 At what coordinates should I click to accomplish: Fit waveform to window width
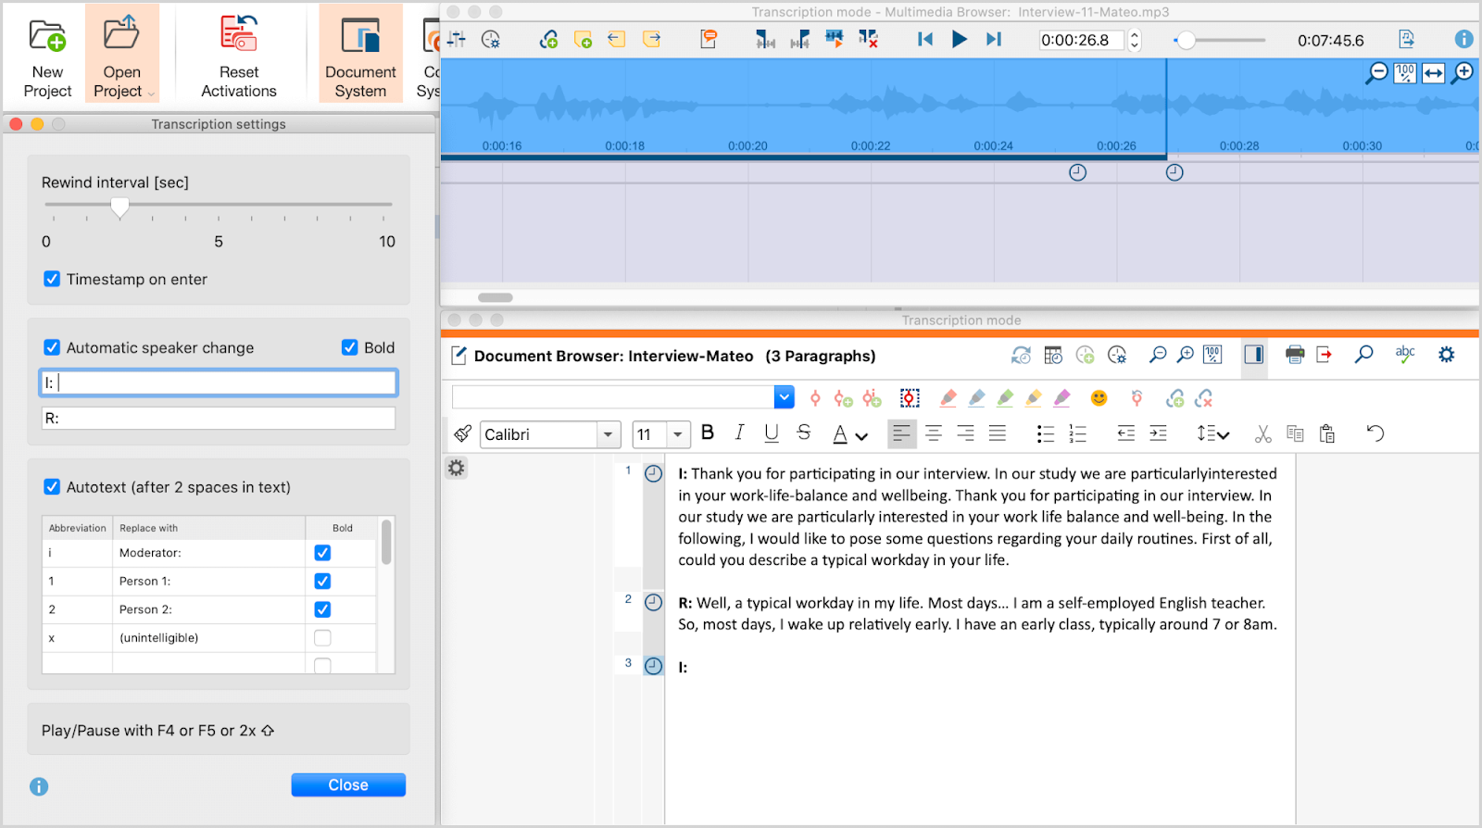point(1434,72)
